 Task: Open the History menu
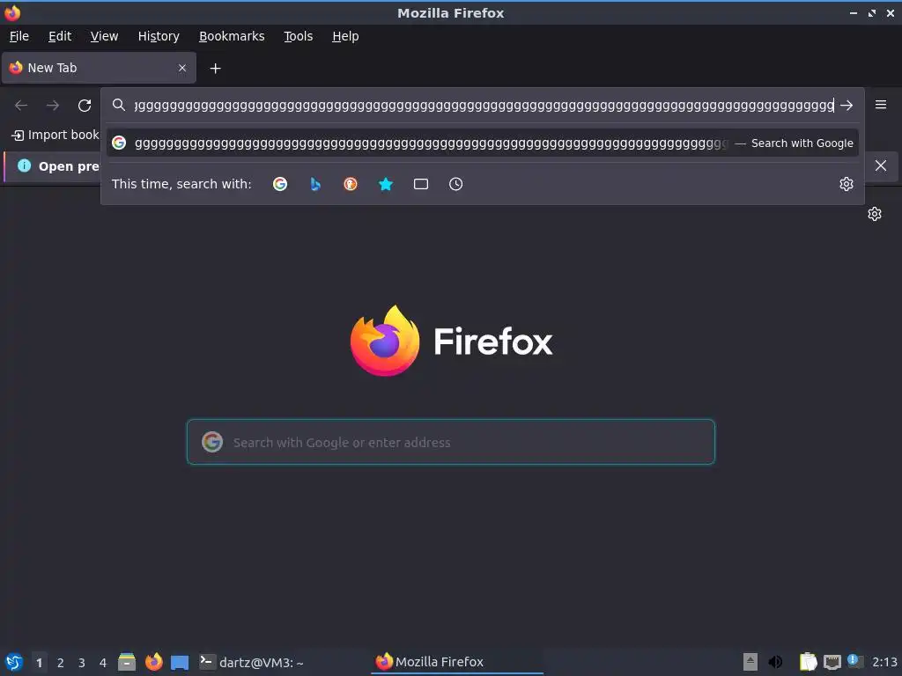(159, 36)
